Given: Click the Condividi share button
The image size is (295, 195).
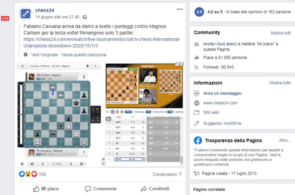Looking at the screenshot, I should [x=155, y=189].
